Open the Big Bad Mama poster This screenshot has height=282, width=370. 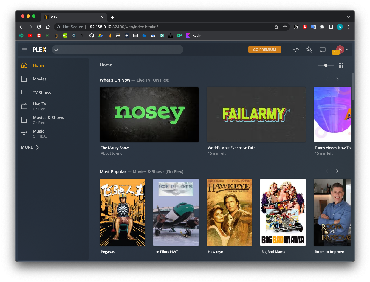click(x=283, y=212)
